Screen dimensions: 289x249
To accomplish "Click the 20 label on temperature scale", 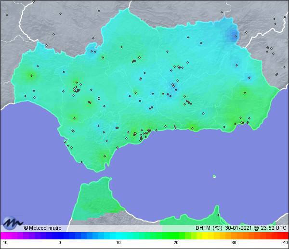I will pyautogui.click(x=176, y=242).
